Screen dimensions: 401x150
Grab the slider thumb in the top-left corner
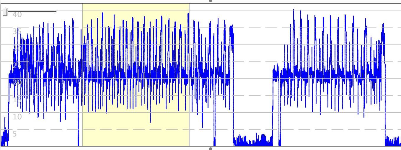pyautogui.click(x=5, y=12)
